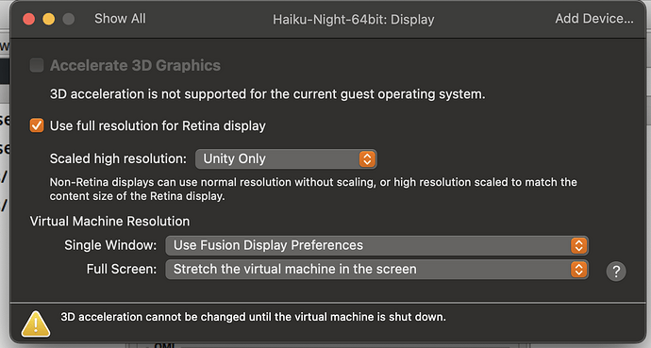Click the Accelerate 3D Graphics label text

click(x=135, y=65)
